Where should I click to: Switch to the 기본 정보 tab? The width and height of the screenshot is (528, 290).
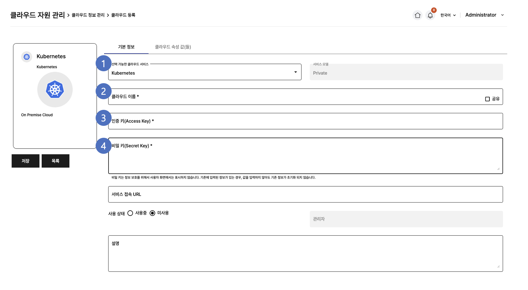click(x=126, y=47)
